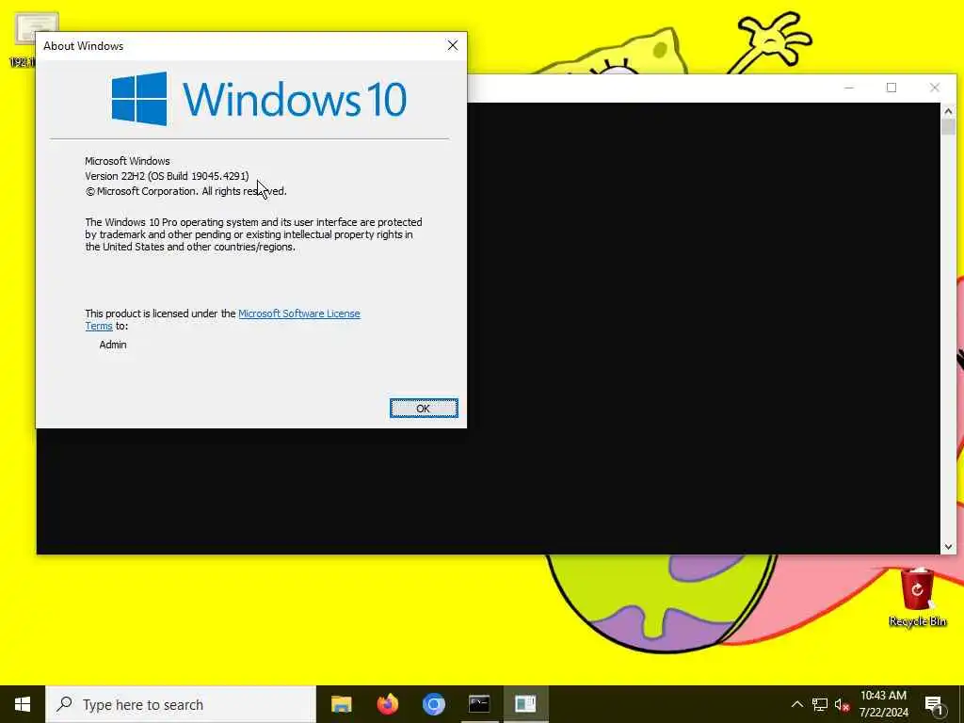This screenshot has width=964, height=723.
Task: Select the Recycle Bin desktop icon
Action: click(917, 597)
